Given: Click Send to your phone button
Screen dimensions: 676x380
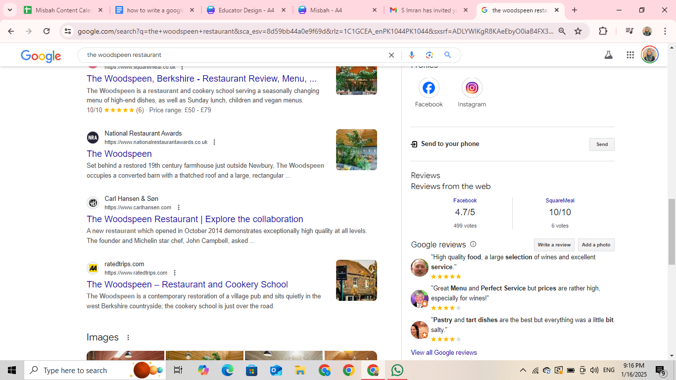Looking at the screenshot, I should tap(602, 144).
